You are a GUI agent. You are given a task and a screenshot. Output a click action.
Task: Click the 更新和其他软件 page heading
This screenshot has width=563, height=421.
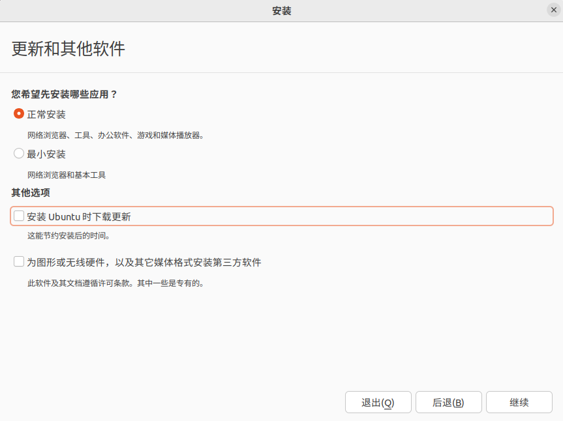[x=68, y=48]
